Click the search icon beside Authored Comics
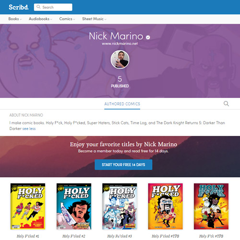 tap(226, 104)
